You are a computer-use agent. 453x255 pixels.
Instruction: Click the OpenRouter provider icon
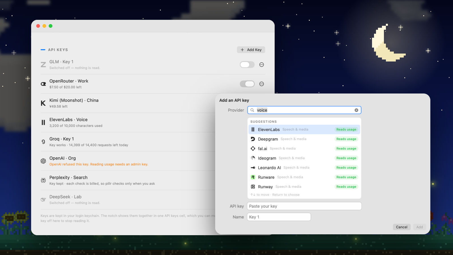coord(43,84)
